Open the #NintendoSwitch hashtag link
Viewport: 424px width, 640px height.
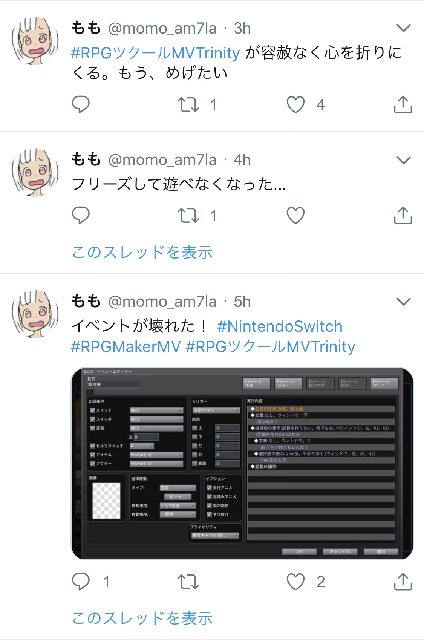(280, 326)
